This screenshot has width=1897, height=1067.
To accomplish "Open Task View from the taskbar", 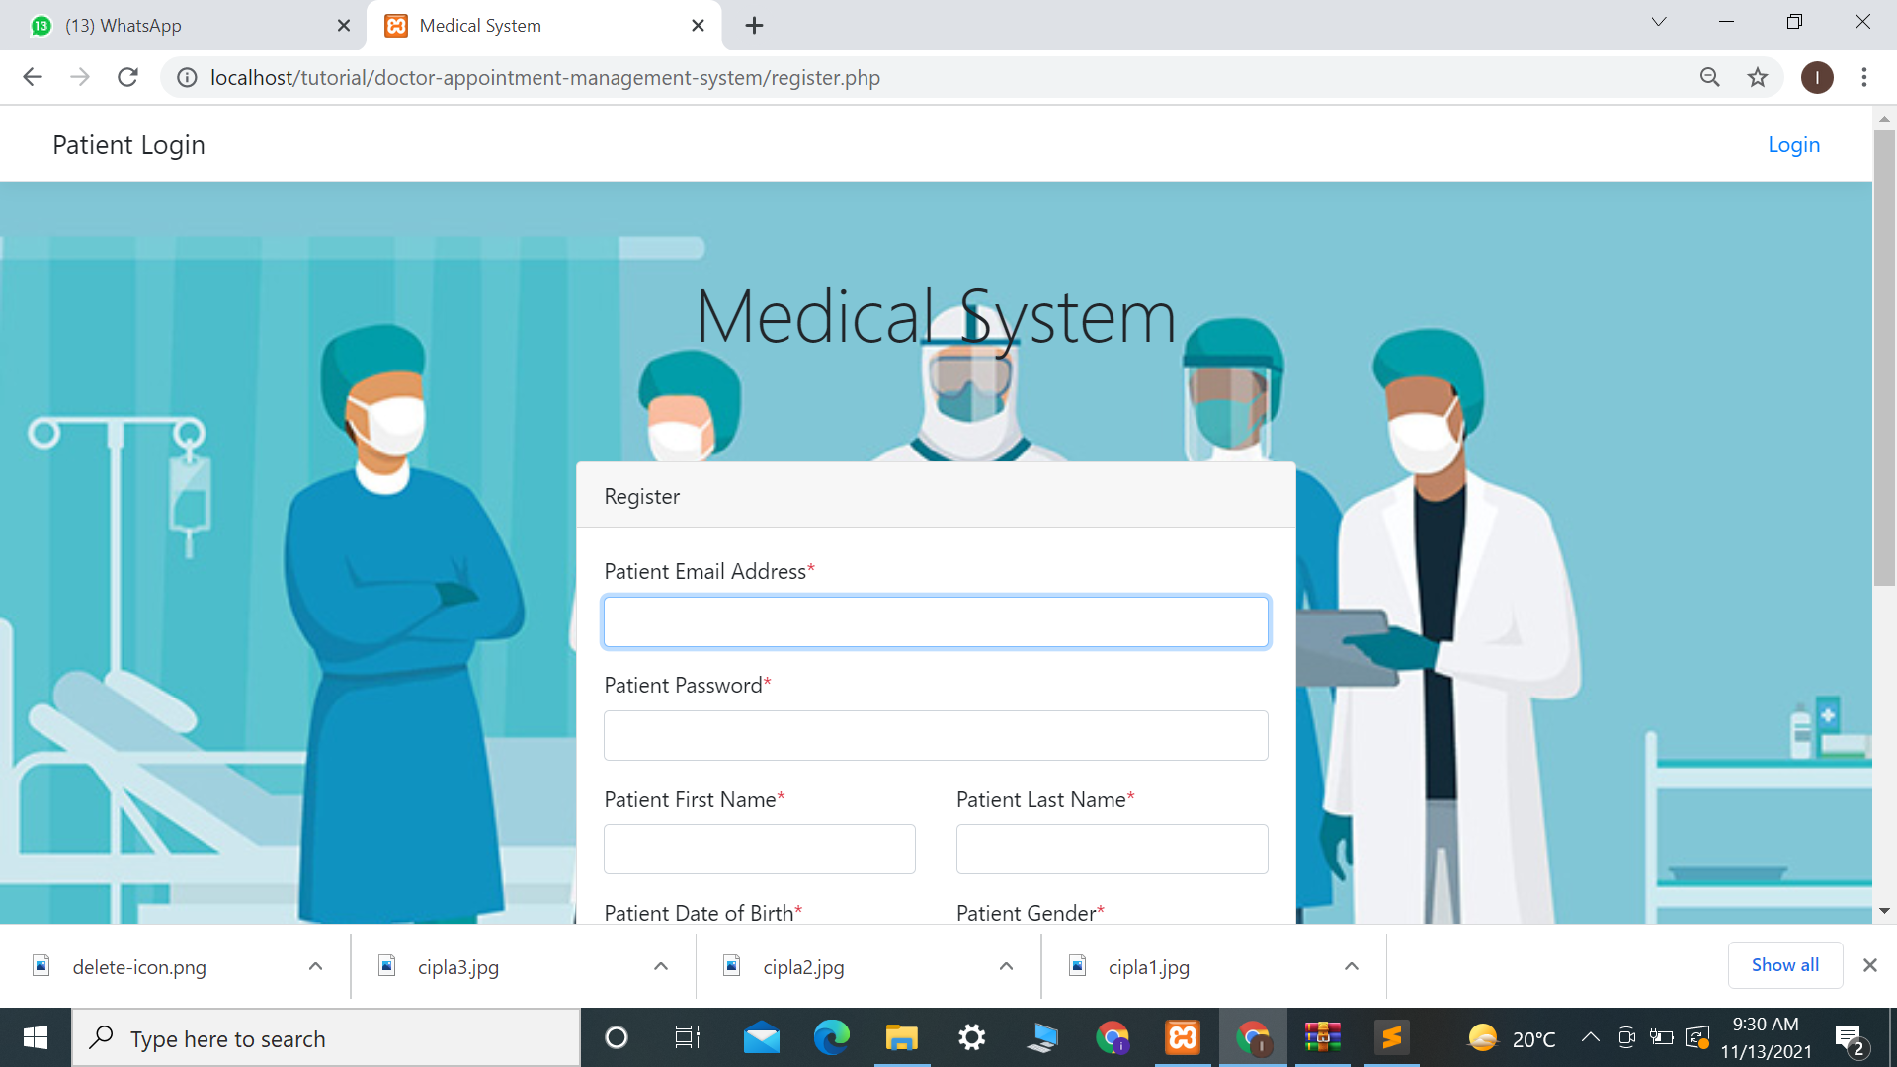I will coord(687,1037).
